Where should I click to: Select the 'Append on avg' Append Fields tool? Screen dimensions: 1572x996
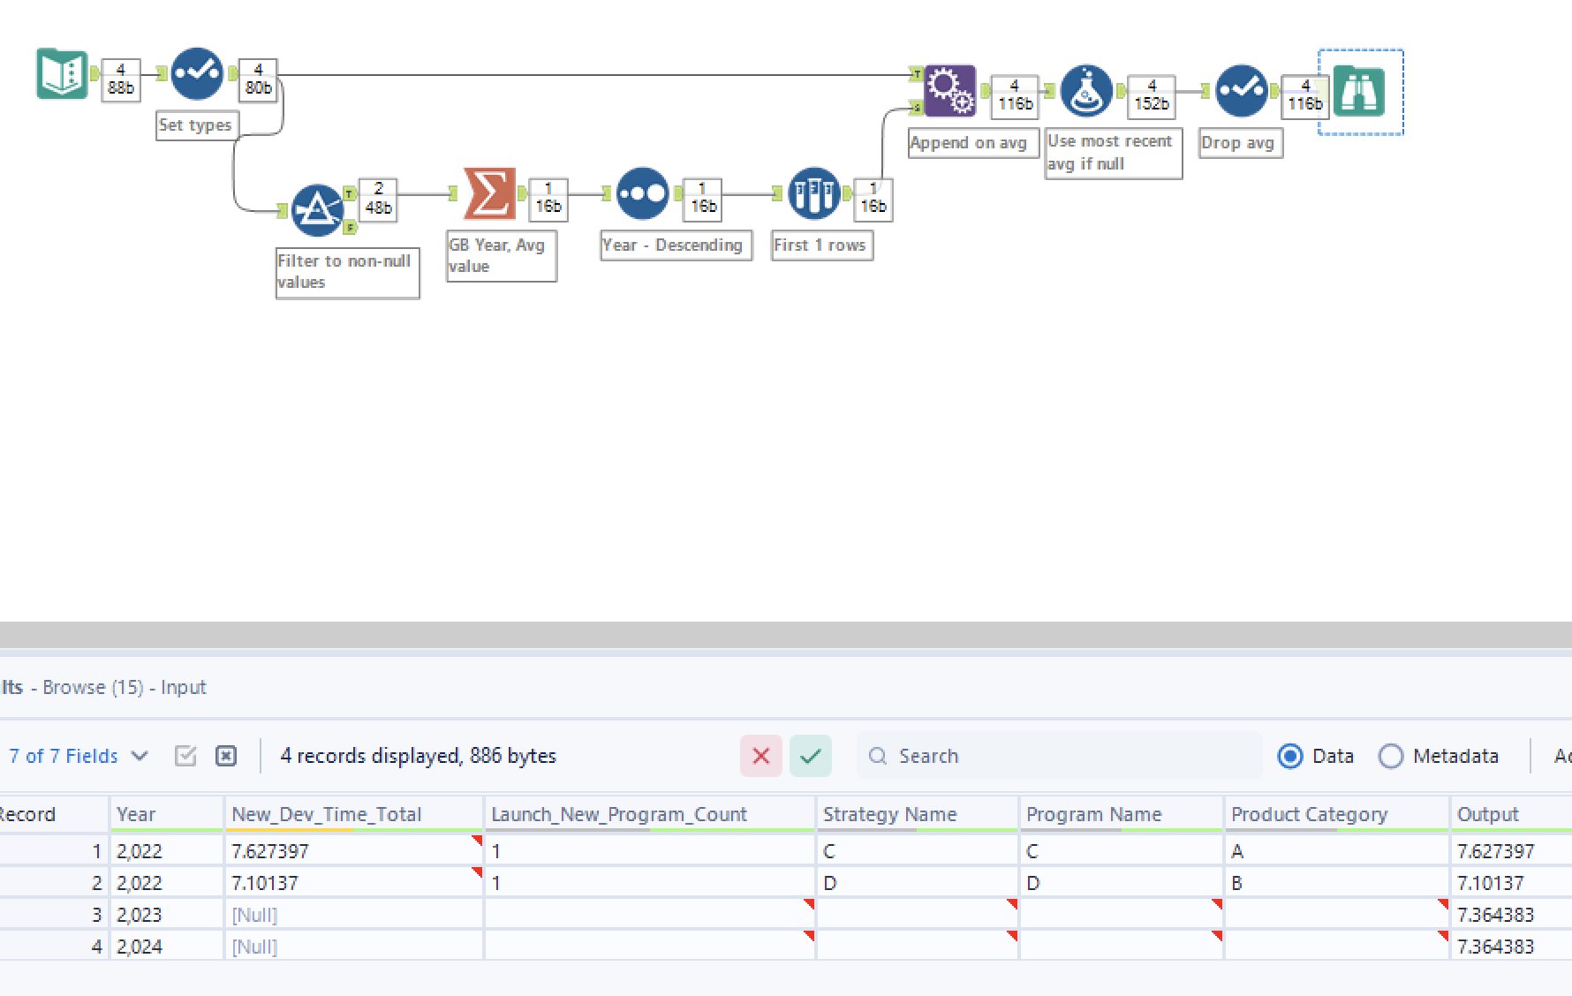(948, 91)
